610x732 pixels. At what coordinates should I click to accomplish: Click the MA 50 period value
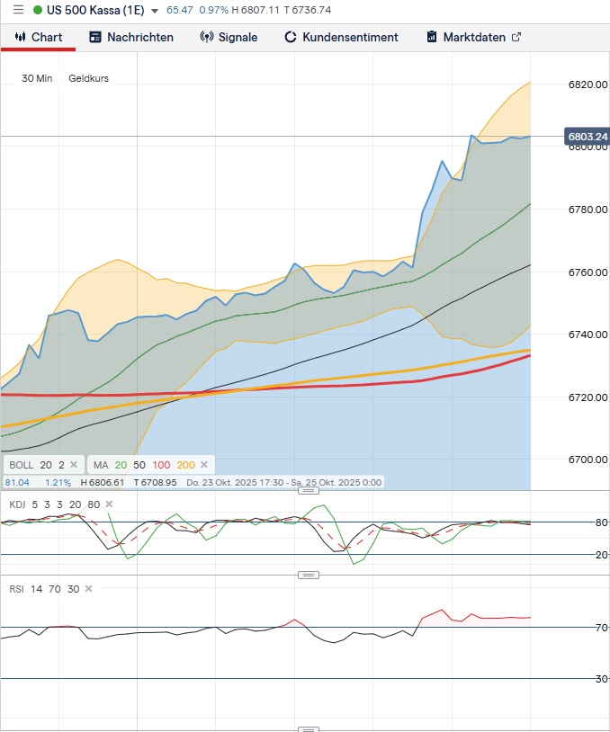tap(139, 465)
